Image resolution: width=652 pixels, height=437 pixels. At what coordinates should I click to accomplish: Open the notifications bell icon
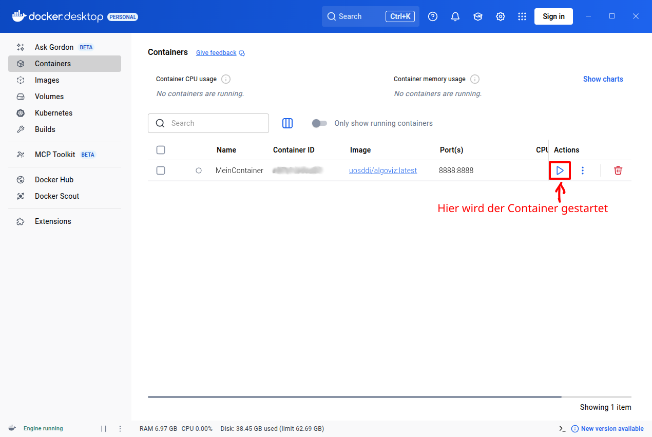click(455, 16)
